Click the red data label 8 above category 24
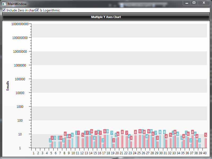 135,132
